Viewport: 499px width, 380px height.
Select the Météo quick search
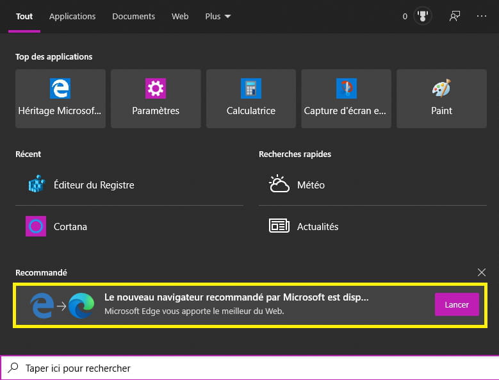373,185
